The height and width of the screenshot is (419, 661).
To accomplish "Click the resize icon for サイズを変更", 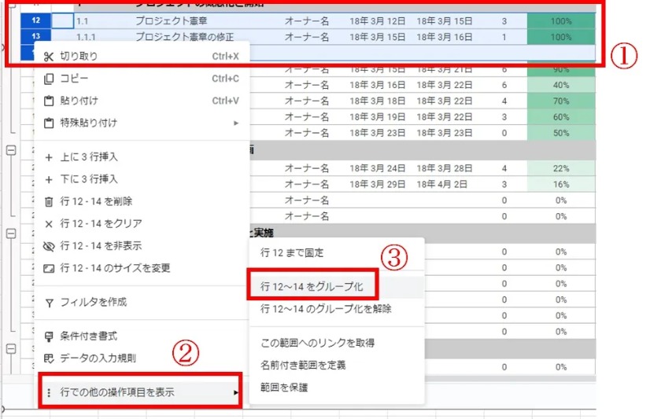I will pos(49,269).
